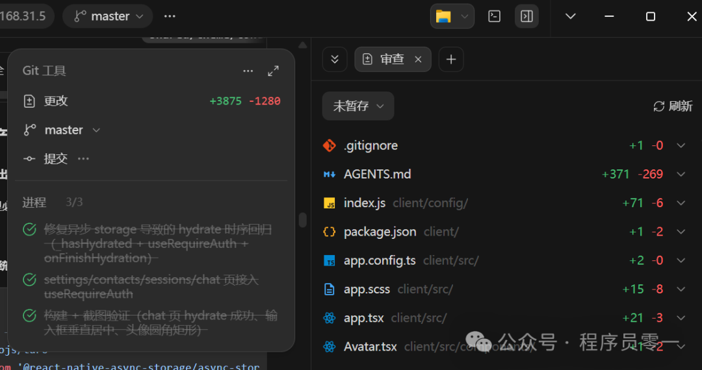This screenshot has width=702, height=370.
Task: Open app.tsx file diff
Action: click(363, 318)
